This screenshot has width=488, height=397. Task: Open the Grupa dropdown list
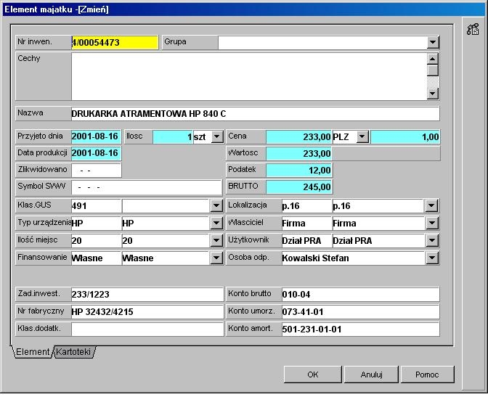pyautogui.click(x=433, y=42)
